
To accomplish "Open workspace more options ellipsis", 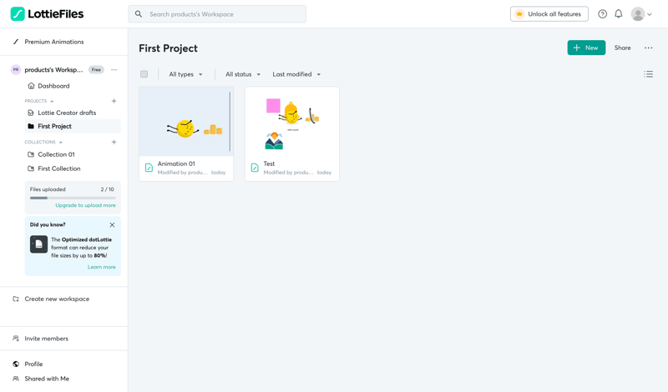I will (114, 70).
